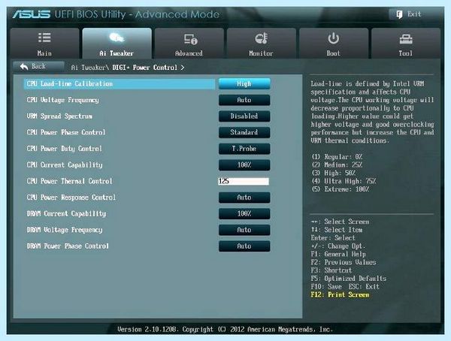The width and height of the screenshot is (451, 341).
Task: Click the F10: Save ESC: Exit hint
Action: [345, 287]
